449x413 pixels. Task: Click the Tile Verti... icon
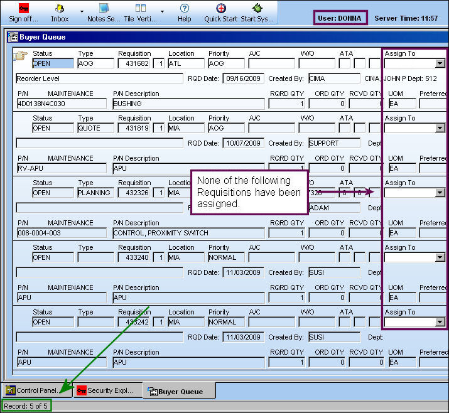141,8
